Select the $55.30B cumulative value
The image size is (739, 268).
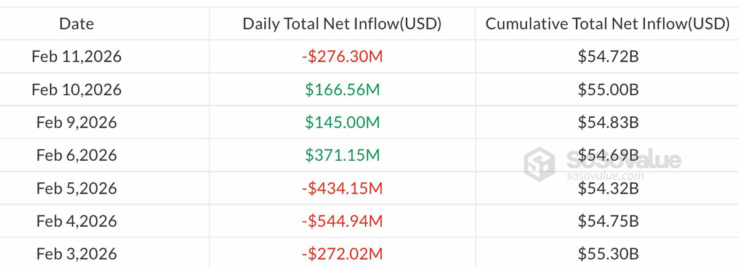(x=608, y=254)
